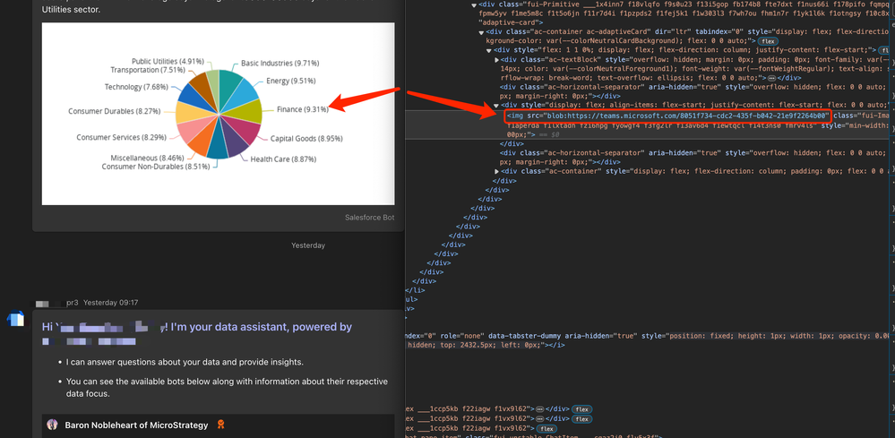Click the 'I can answer questions about your data' bullet
The height and width of the screenshot is (438, 895).
tap(185, 362)
